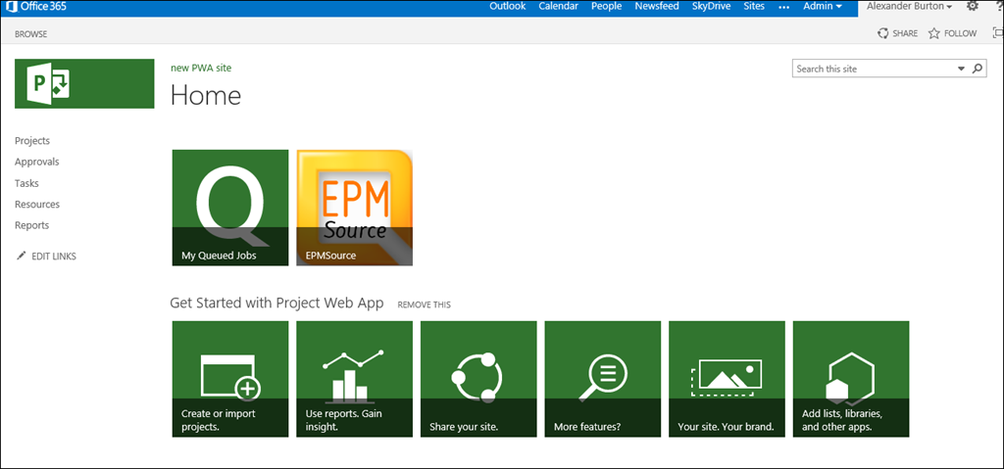1004x469 pixels.
Task: Click the Office 365 logo
Action: 36,7
